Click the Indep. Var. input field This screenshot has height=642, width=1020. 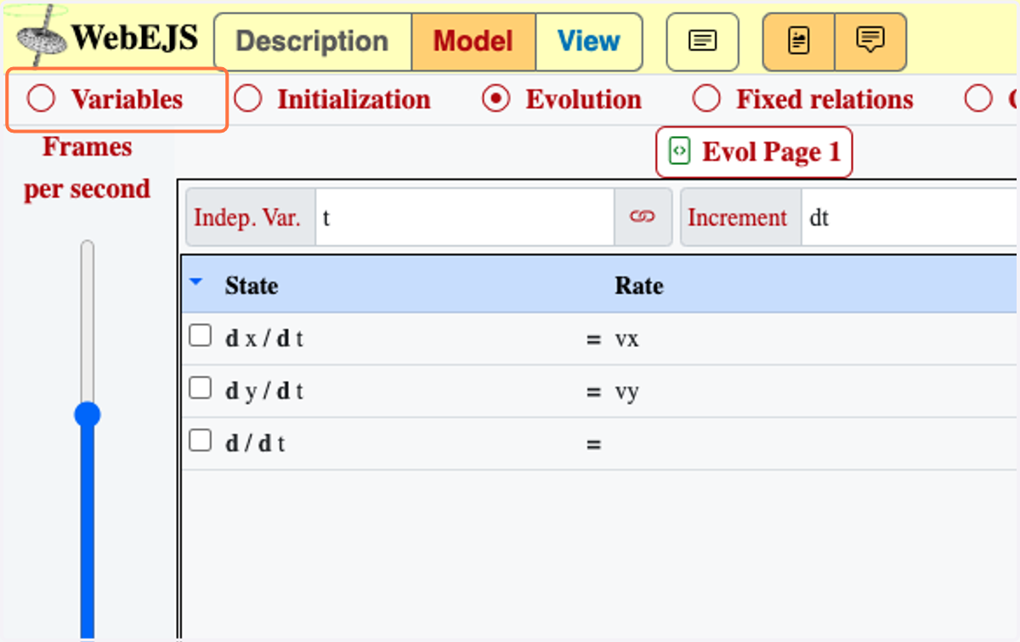pos(465,218)
